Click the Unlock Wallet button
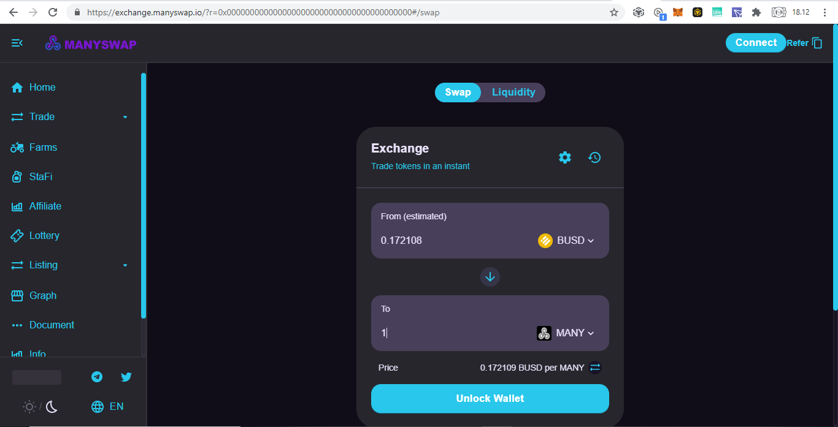Image resolution: width=838 pixels, height=427 pixels. click(x=490, y=399)
